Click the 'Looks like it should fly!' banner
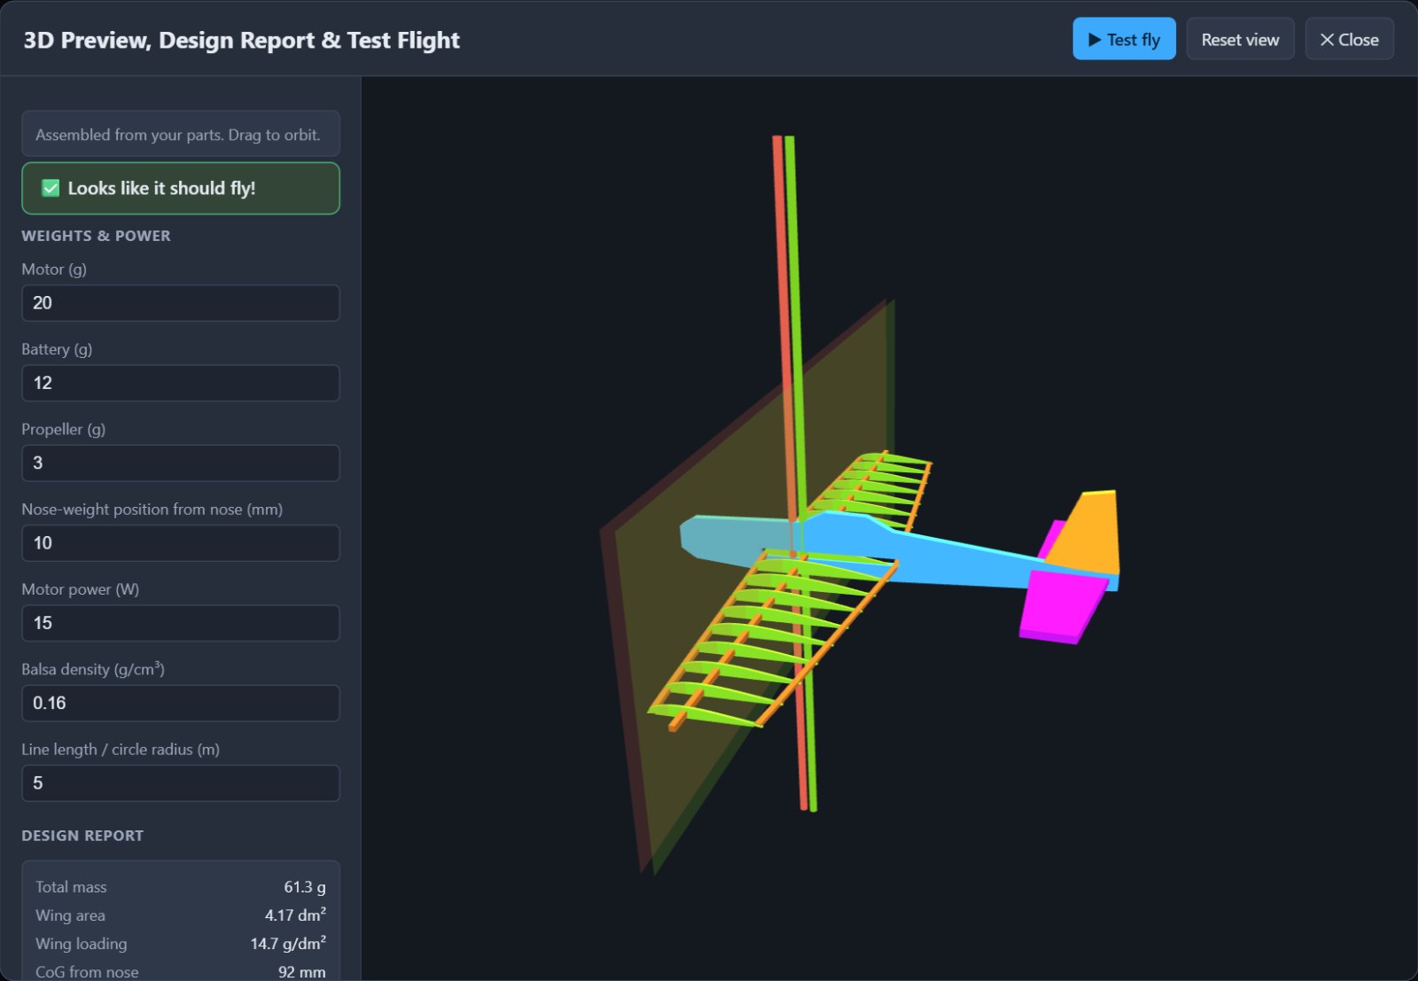The height and width of the screenshot is (981, 1418). [181, 188]
